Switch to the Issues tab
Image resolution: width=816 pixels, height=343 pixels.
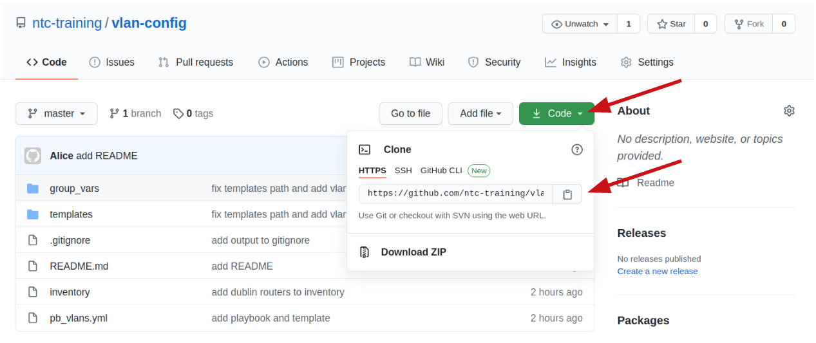click(112, 62)
